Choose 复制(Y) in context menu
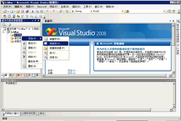Screen dimensions: 181x121 pyautogui.click(x=32, y=48)
